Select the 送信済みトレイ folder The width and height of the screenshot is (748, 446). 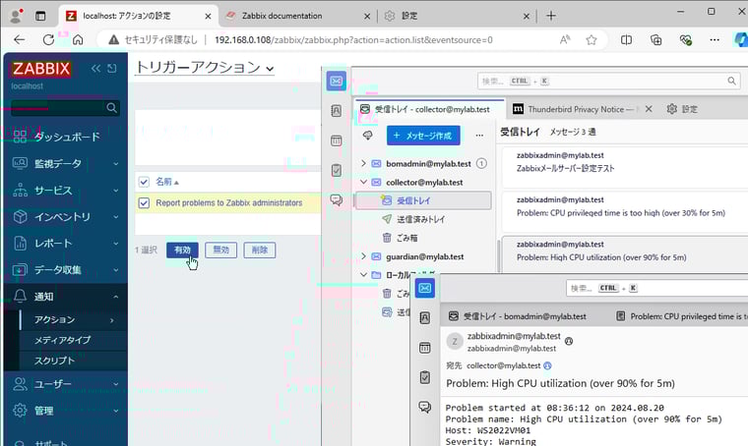423,219
